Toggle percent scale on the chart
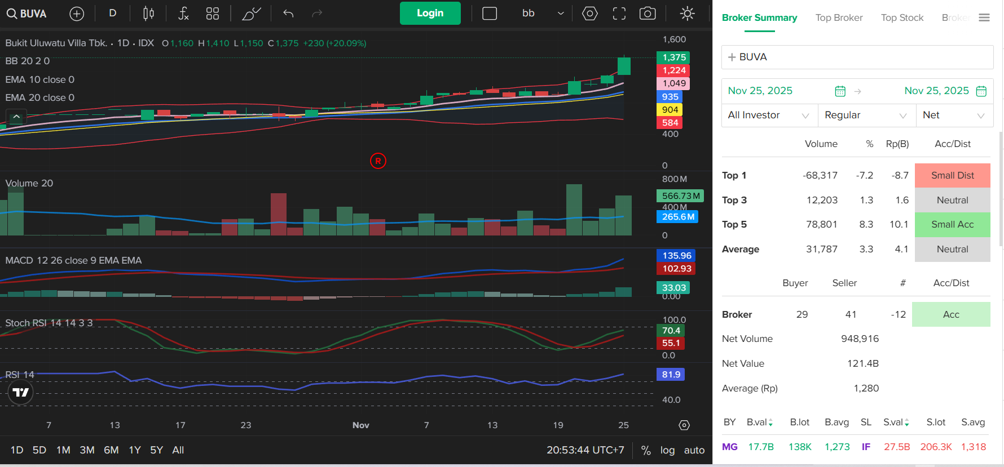1004x467 pixels. (646, 450)
